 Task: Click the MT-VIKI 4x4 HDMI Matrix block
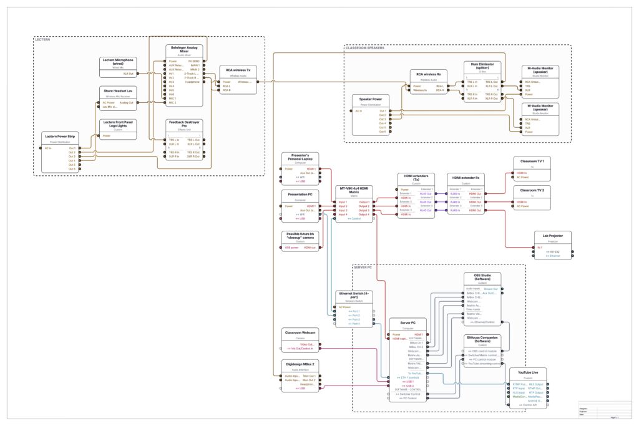354,204
